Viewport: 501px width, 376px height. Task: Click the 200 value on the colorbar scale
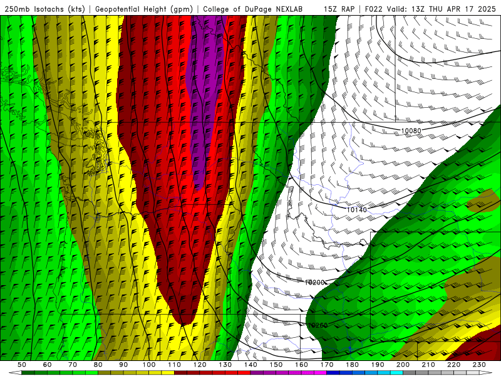[x=403, y=365]
